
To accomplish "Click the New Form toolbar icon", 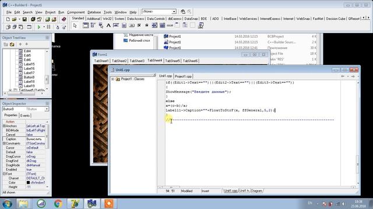I will tap(29, 27).
